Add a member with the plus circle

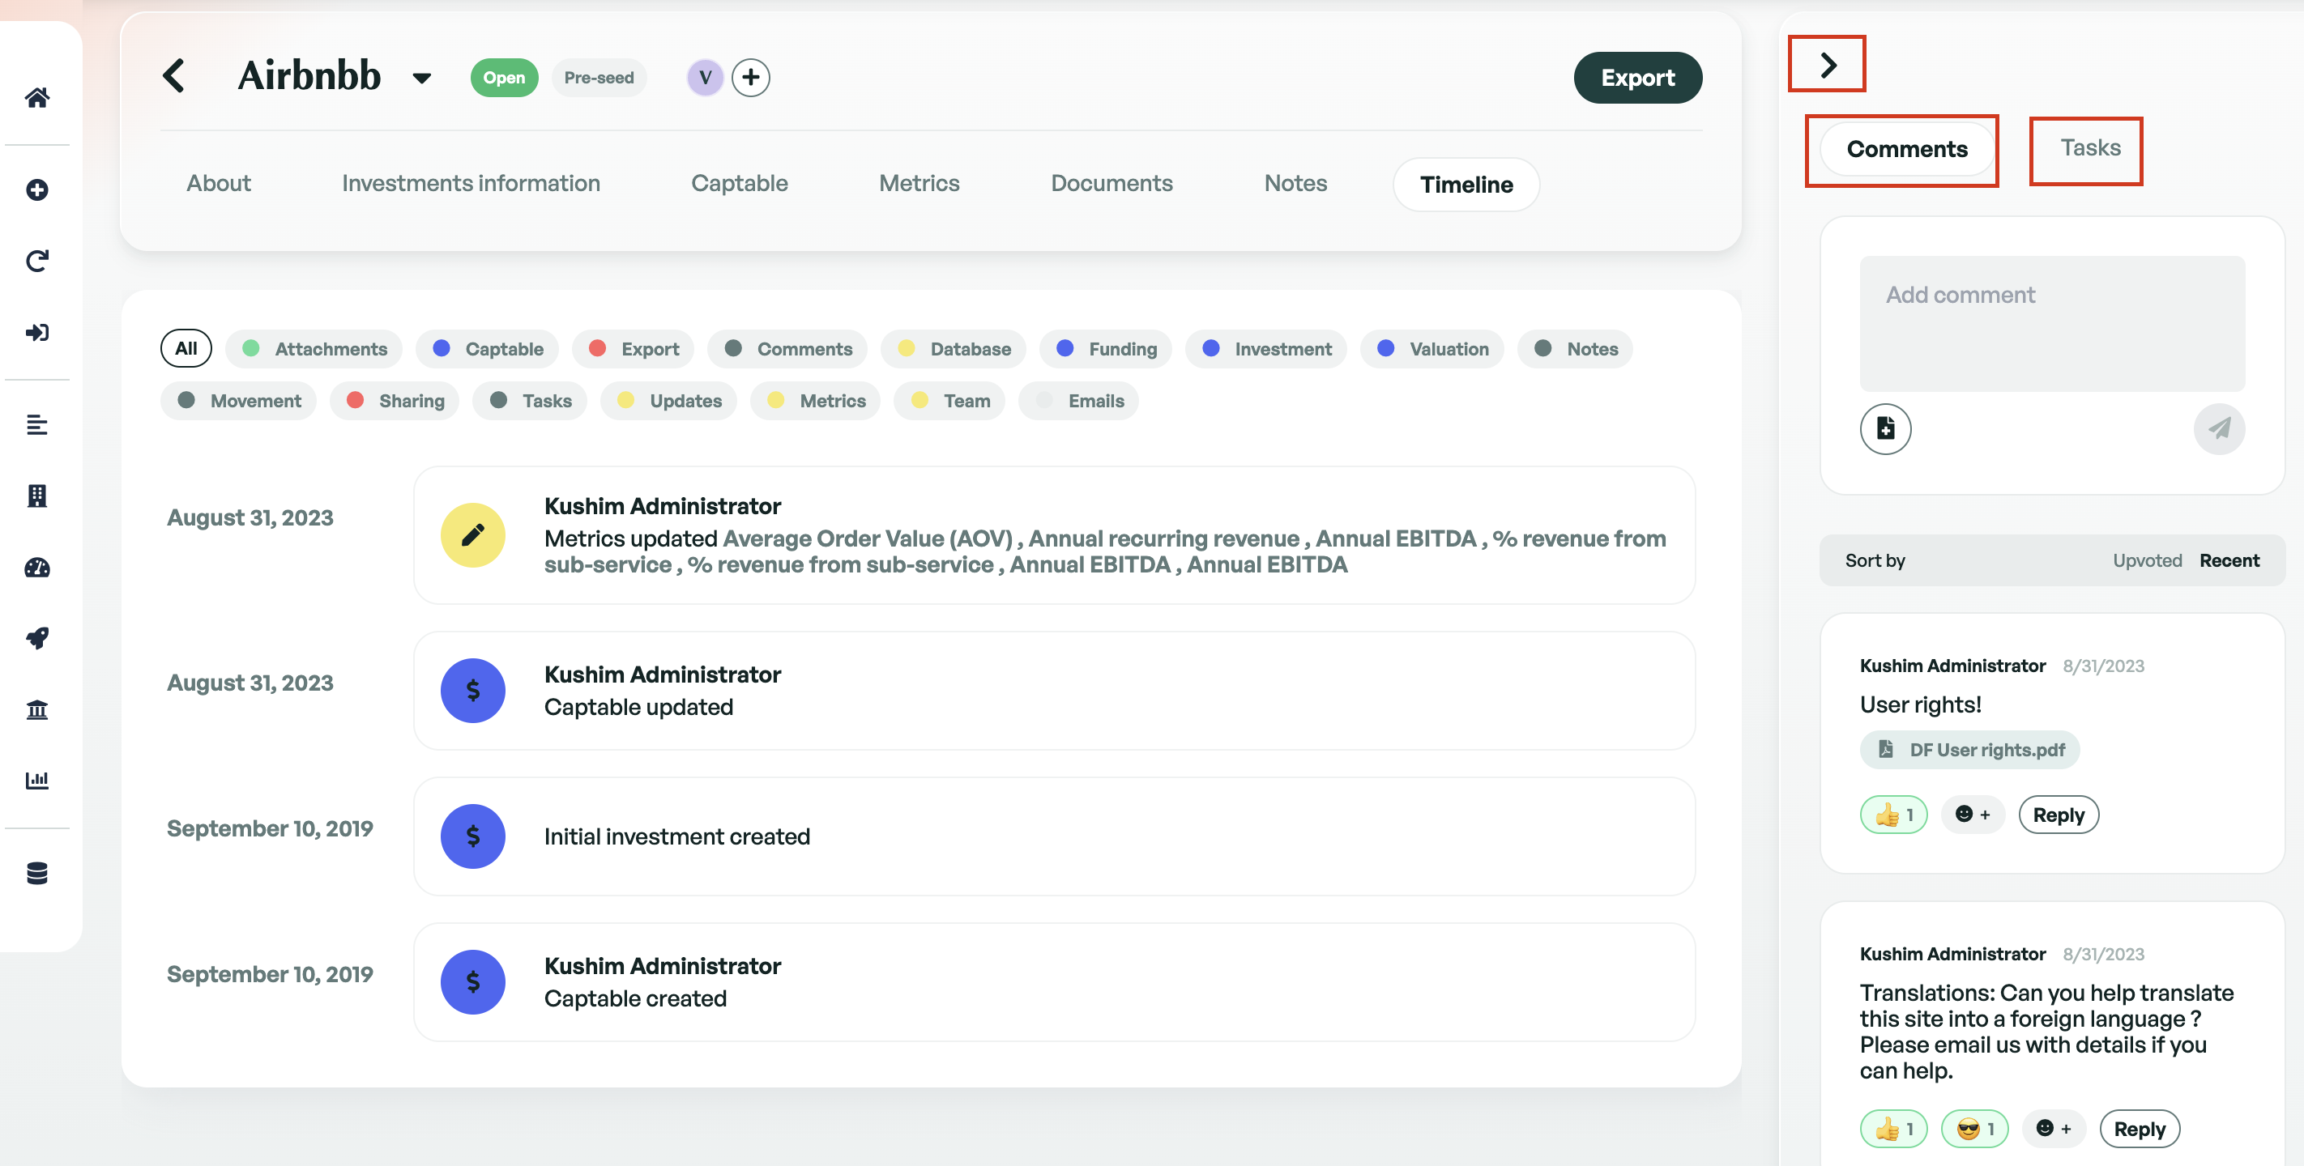point(750,78)
